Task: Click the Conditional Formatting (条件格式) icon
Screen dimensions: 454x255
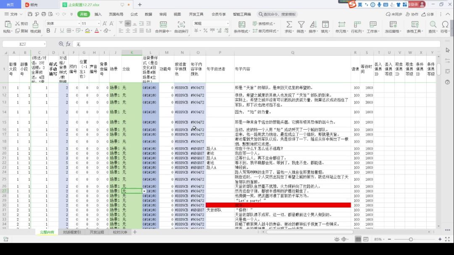Action: coord(242,24)
